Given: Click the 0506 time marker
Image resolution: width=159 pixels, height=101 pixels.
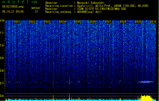Looking at the screenshot, I should [x=93, y=22].
